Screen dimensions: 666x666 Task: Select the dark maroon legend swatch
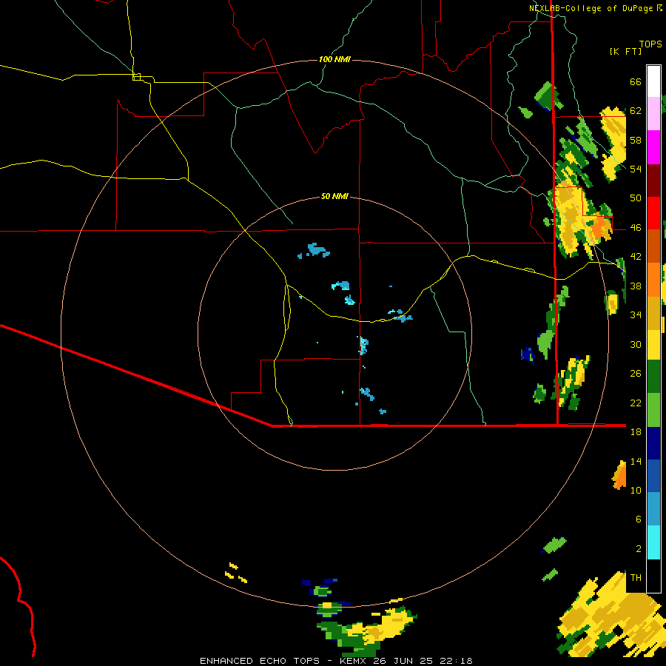point(653,180)
